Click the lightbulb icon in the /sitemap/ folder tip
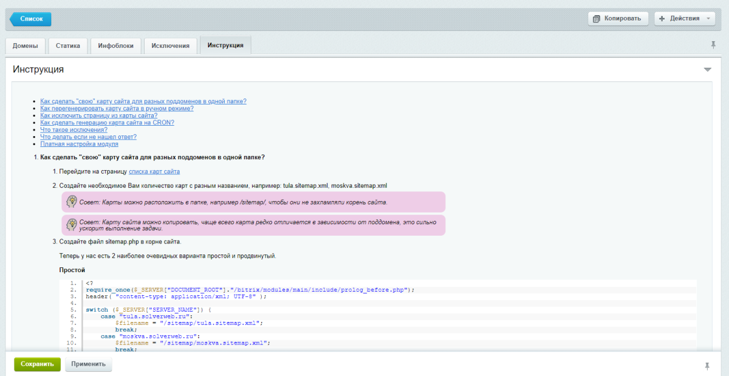Image resolution: width=729 pixels, height=376 pixels. click(72, 202)
